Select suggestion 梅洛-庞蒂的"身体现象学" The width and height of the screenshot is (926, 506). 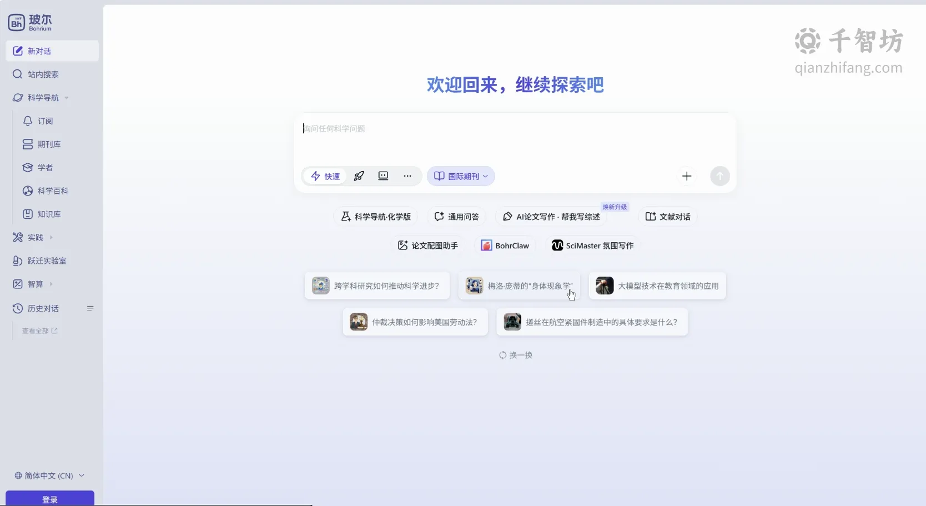(519, 286)
